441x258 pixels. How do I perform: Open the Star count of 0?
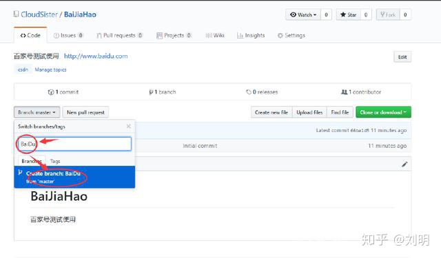pos(366,14)
